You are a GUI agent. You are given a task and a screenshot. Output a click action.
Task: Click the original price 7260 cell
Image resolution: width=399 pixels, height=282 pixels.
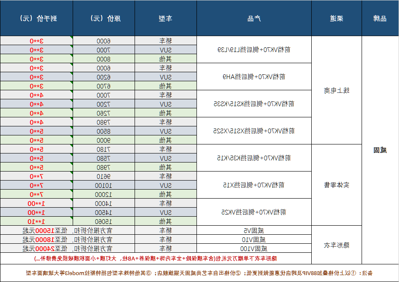tap(104, 113)
